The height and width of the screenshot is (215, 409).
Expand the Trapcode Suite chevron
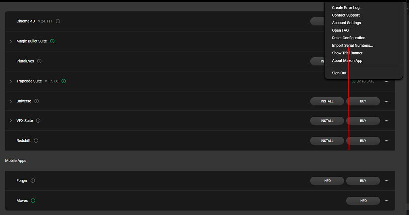point(11,81)
